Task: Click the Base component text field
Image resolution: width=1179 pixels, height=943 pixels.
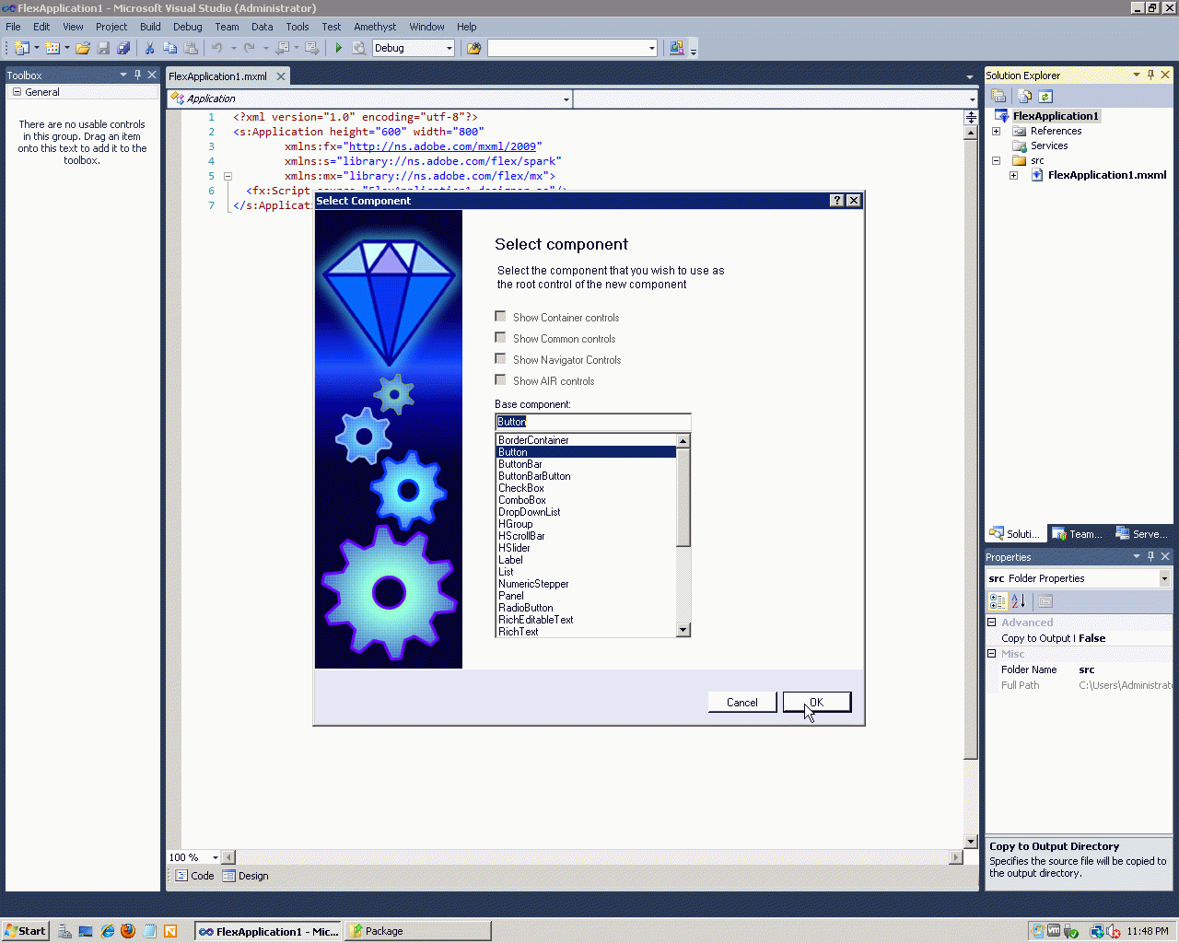Action: coord(592,422)
